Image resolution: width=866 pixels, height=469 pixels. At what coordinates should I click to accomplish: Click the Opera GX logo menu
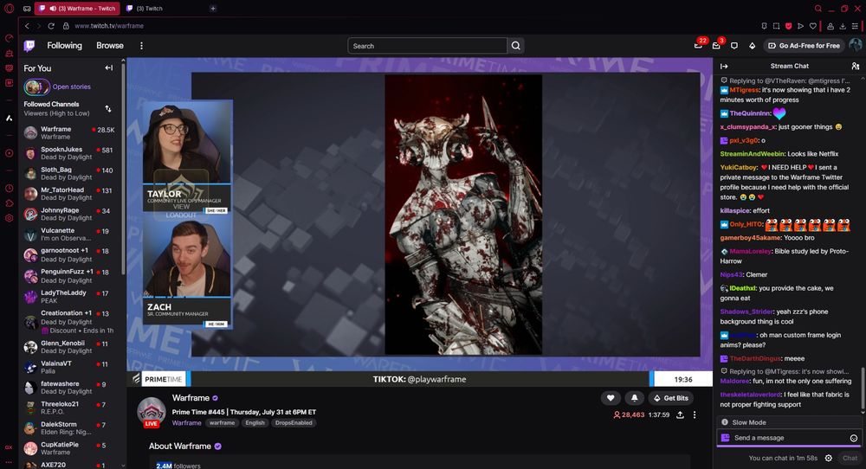tap(10, 9)
